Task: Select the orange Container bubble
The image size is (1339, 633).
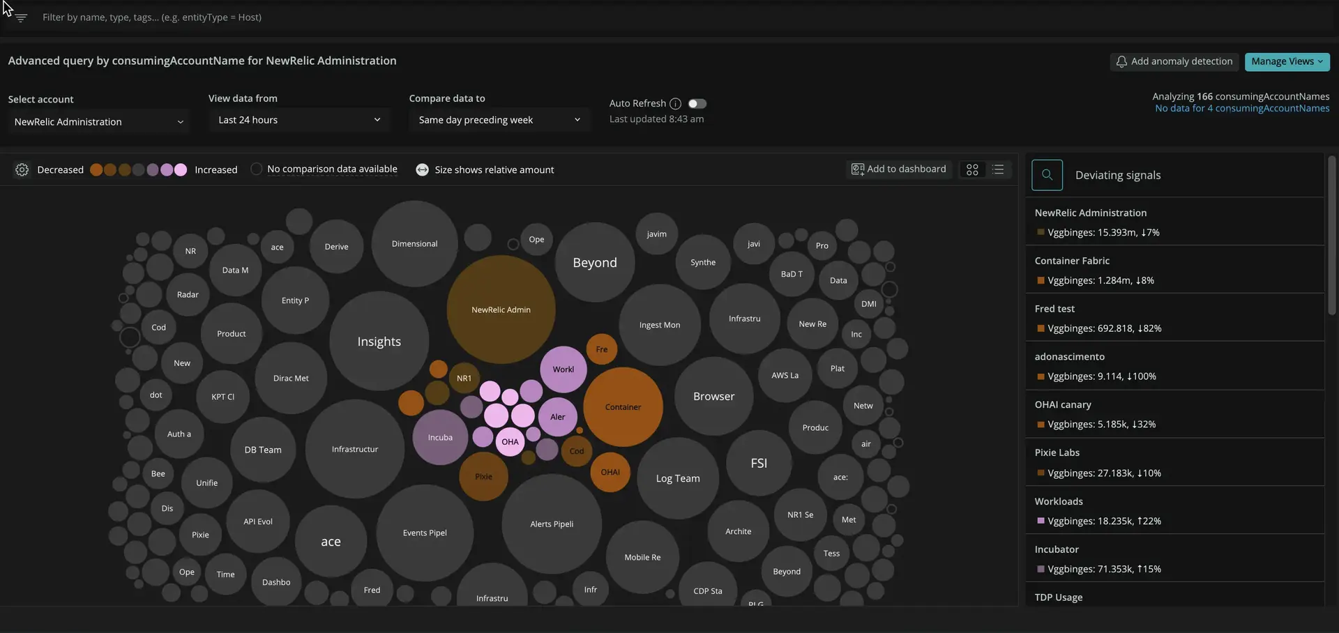Action: (623, 407)
